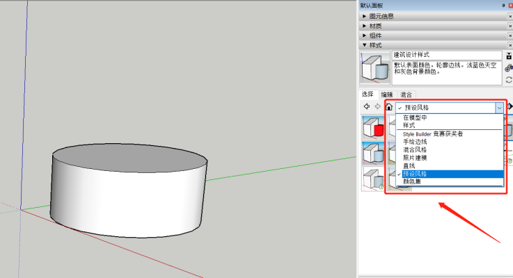Viewport: 513px width, 278px height.
Task: Close the 图元信息 panel
Action: (x=510, y=16)
